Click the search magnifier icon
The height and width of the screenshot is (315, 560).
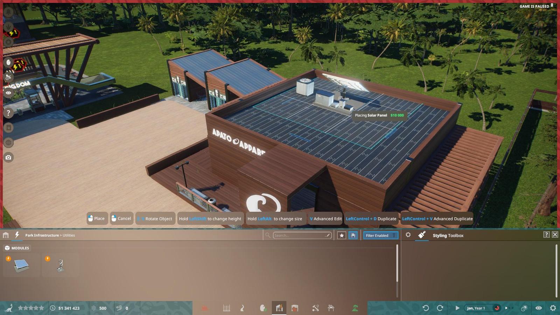[x=268, y=235]
